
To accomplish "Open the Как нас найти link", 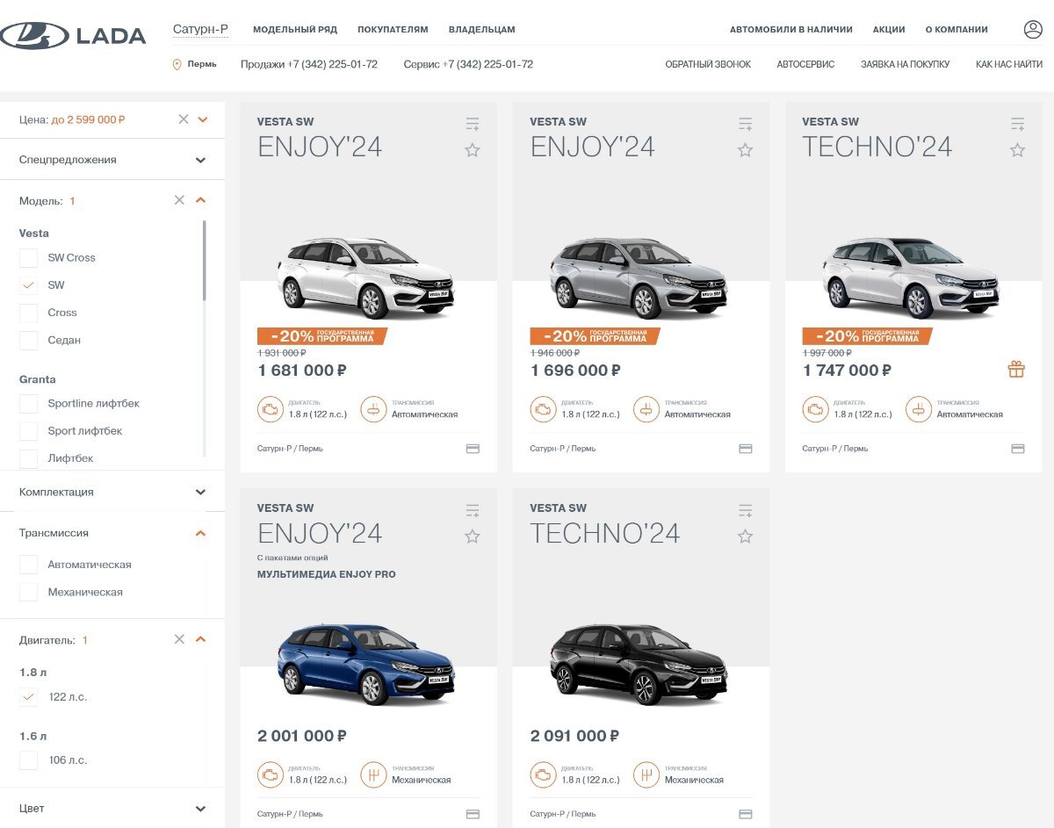I will pyautogui.click(x=1009, y=64).
